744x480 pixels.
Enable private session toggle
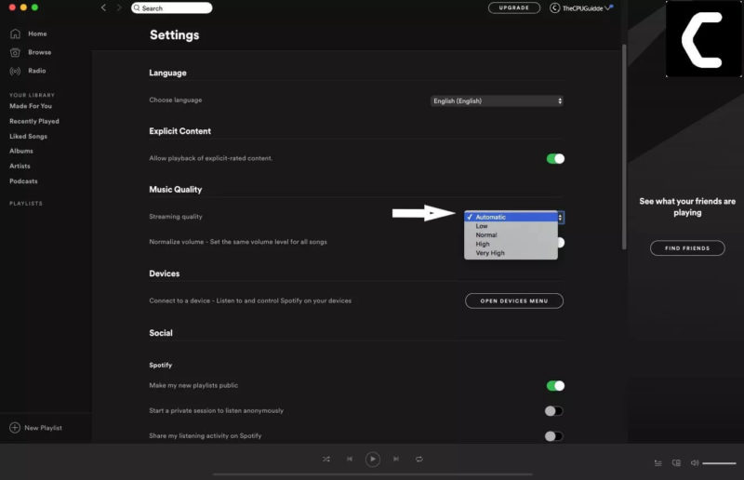pyautogui.click(x=553, y=410)
